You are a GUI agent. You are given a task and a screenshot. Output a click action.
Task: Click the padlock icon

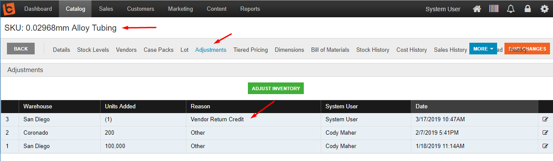[527, 9]
